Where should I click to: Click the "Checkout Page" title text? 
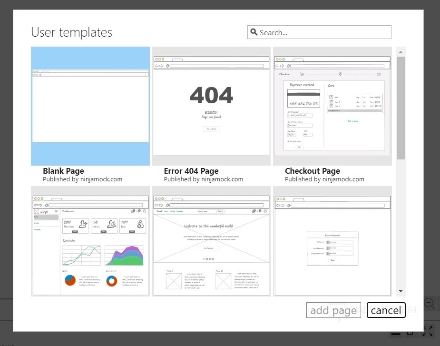[x=313, y=171]
